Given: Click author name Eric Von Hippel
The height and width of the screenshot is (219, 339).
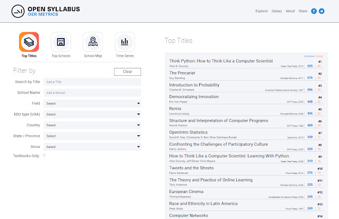Looking at the screenshot, I should (x=178, y=102).
